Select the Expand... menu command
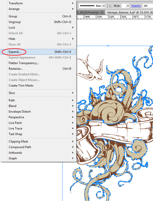 click(38, 52)
